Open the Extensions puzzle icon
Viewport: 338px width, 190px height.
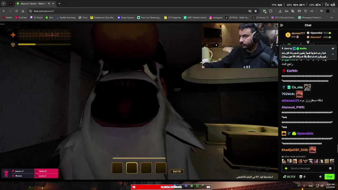pyautogui.click(x=271, y=11)
